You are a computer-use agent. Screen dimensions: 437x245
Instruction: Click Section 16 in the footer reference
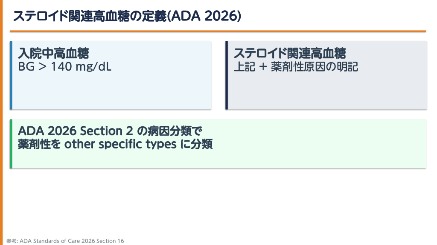coord(110,241)
